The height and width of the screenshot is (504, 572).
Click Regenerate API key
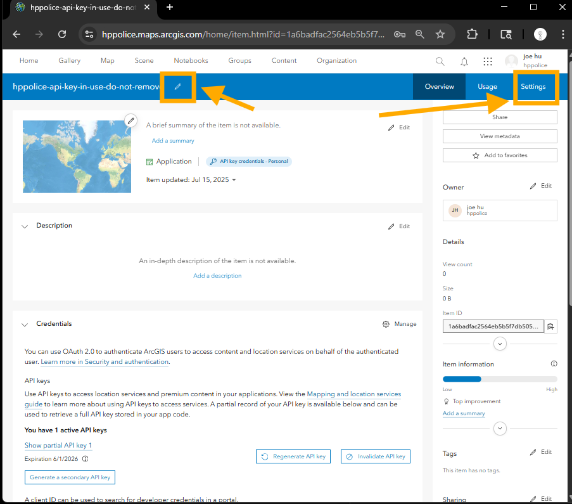click(x=293, y=456)
